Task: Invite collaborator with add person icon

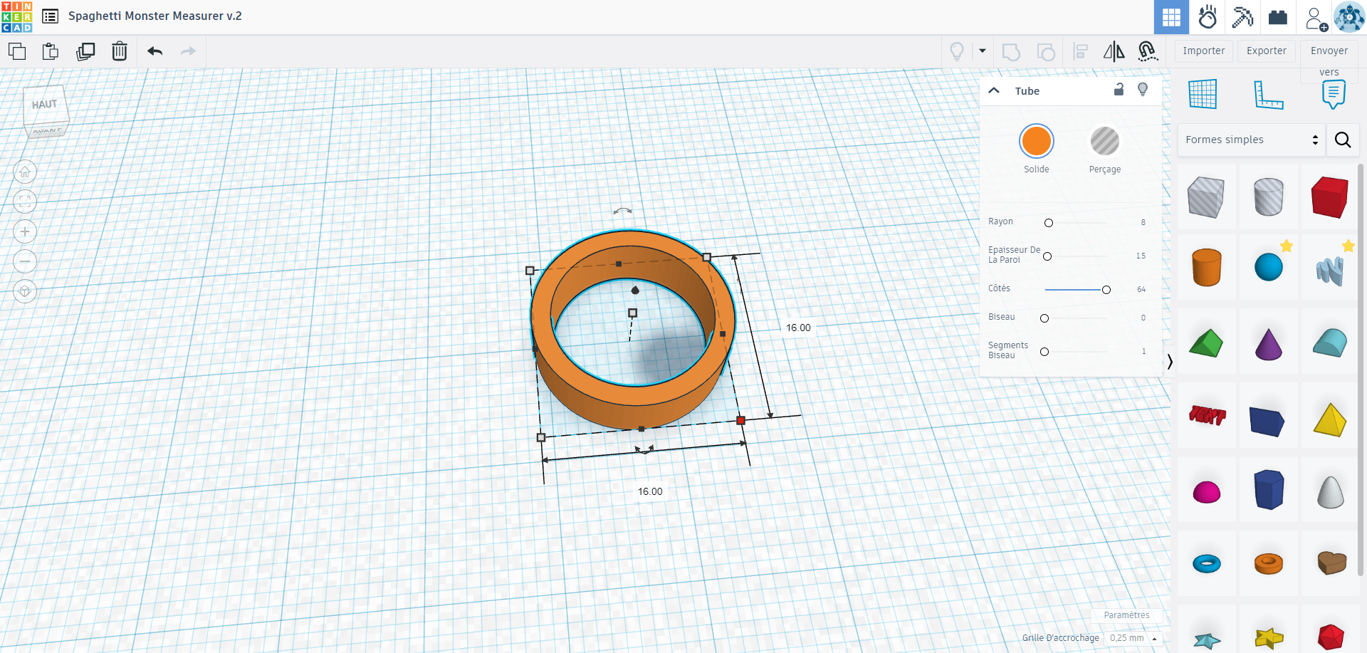Action: (x=1316, y=19)
